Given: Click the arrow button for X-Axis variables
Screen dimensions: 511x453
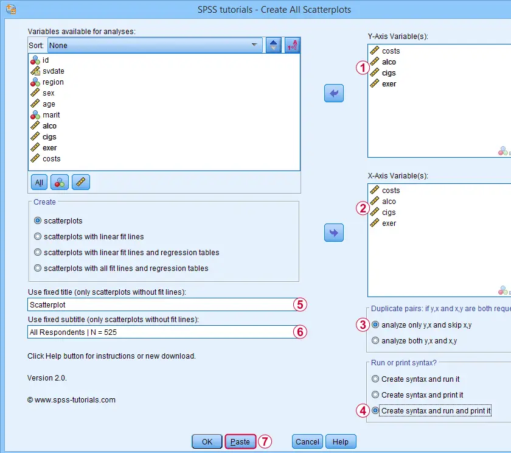Looking at the screenshot, I should 334,233.
